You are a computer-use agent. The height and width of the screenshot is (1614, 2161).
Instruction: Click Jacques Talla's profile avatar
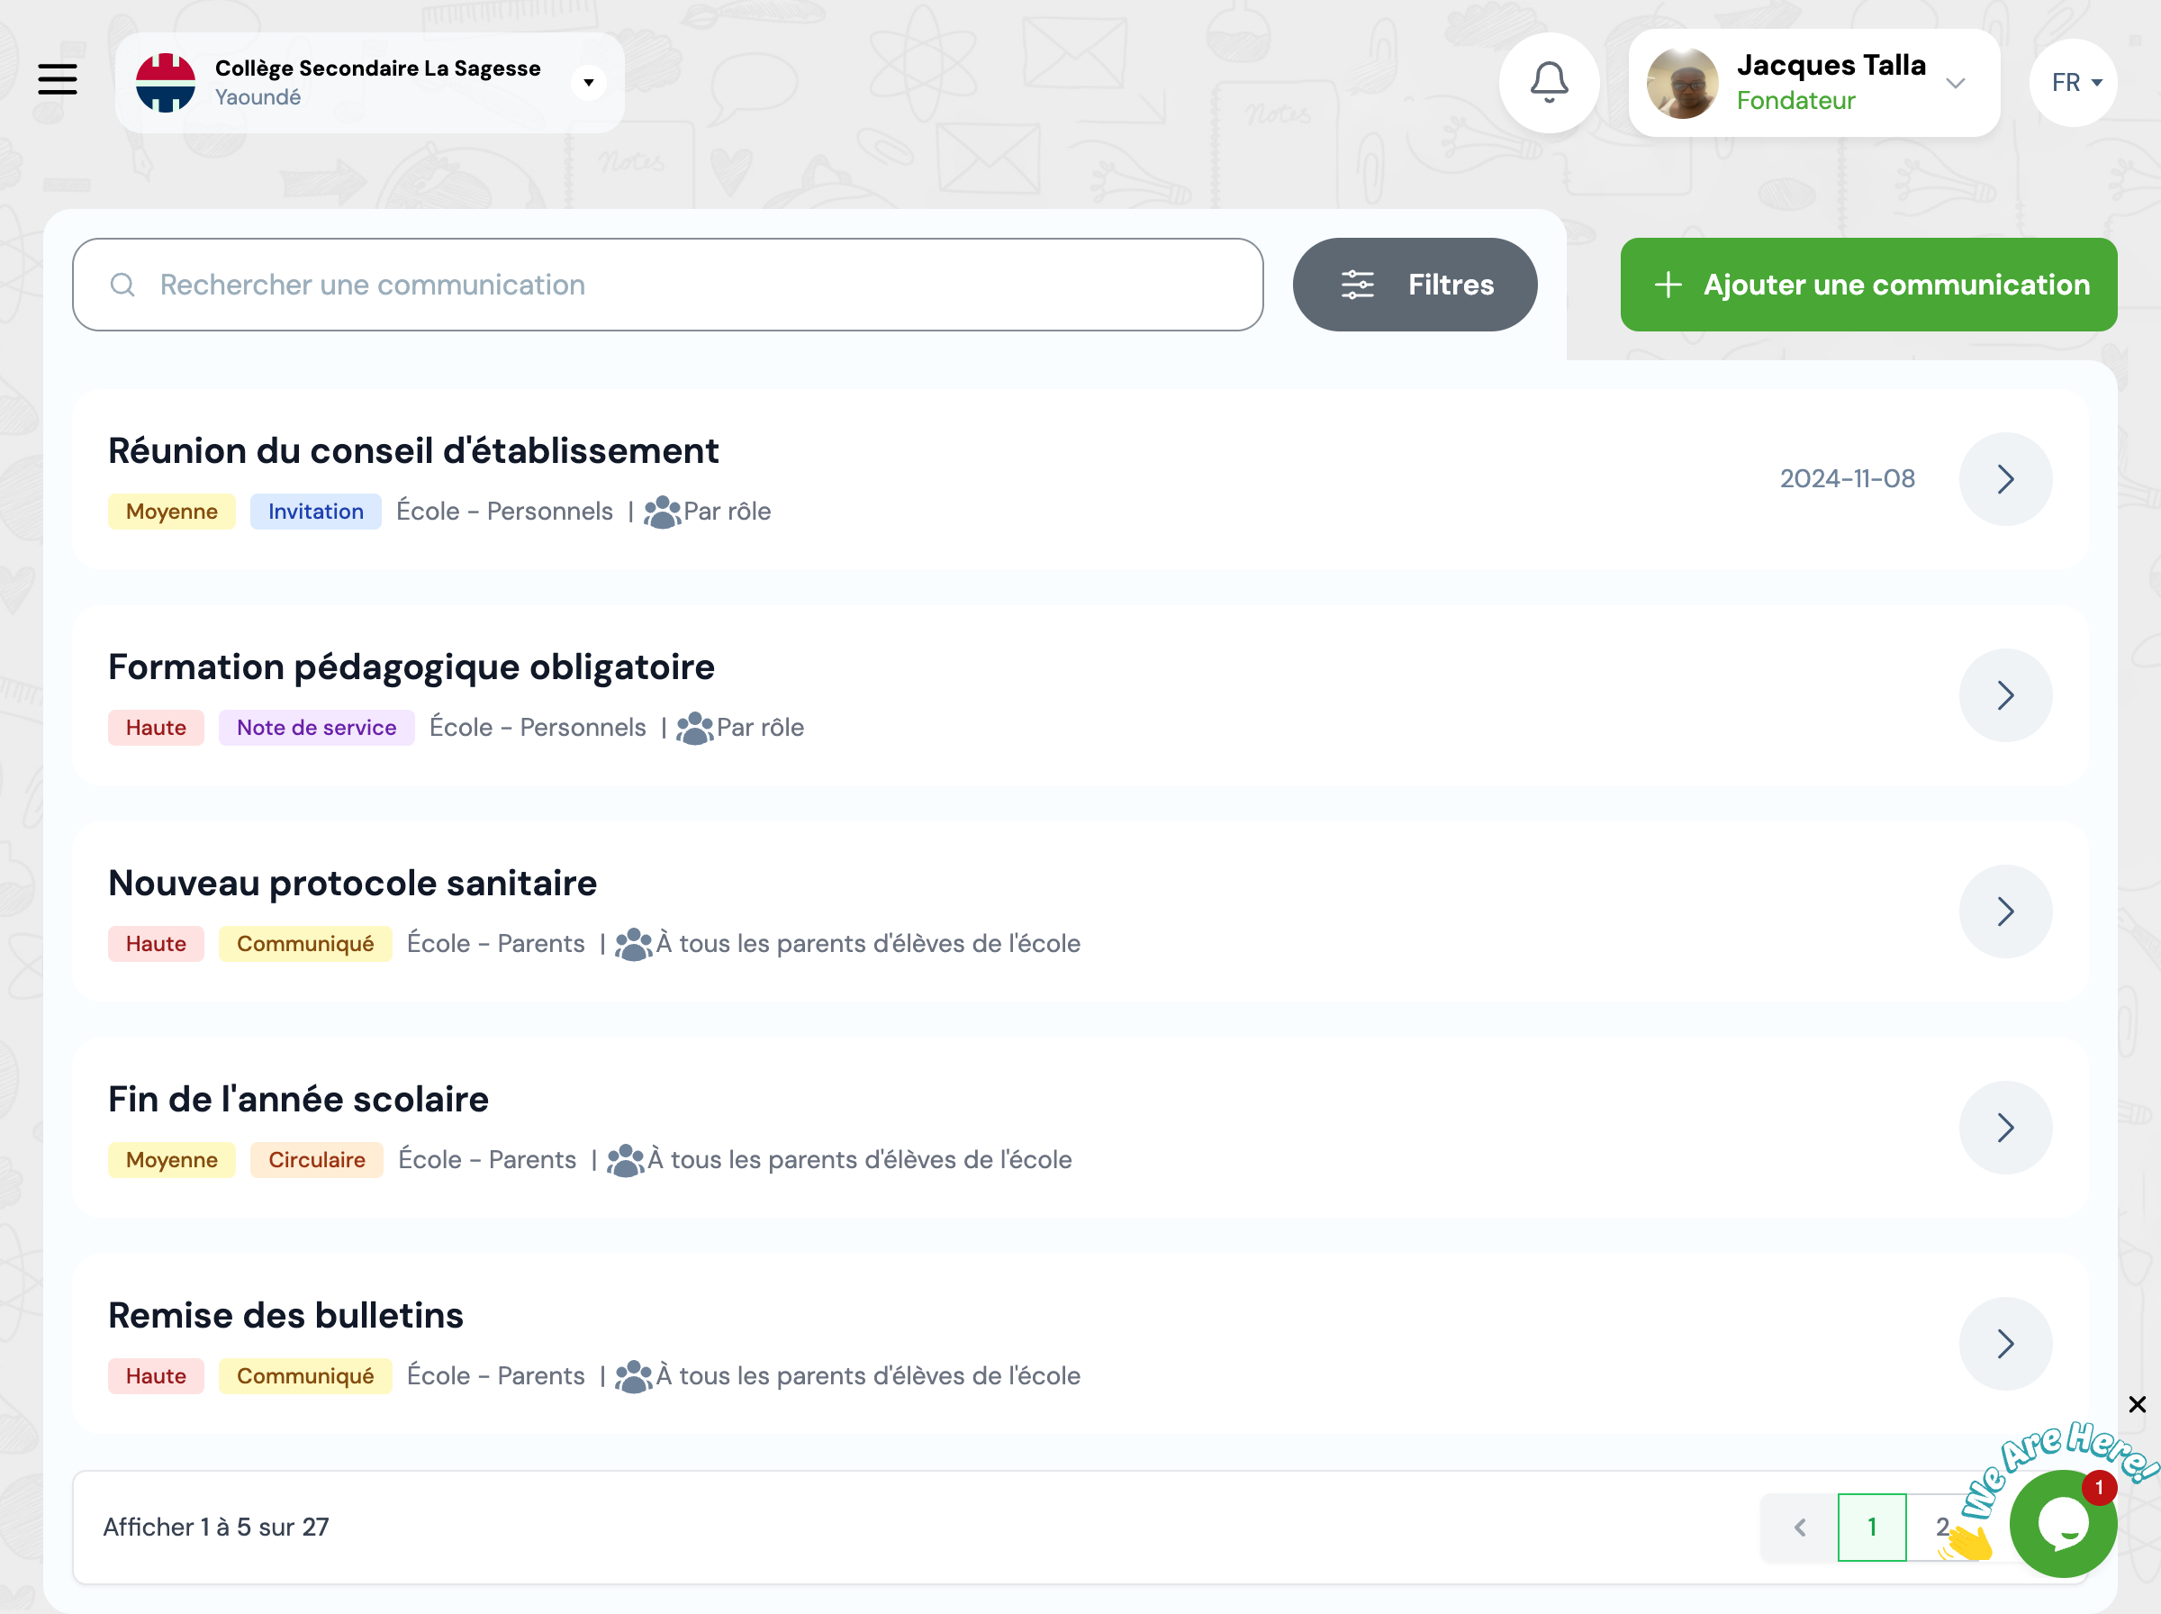point(1682,83)
